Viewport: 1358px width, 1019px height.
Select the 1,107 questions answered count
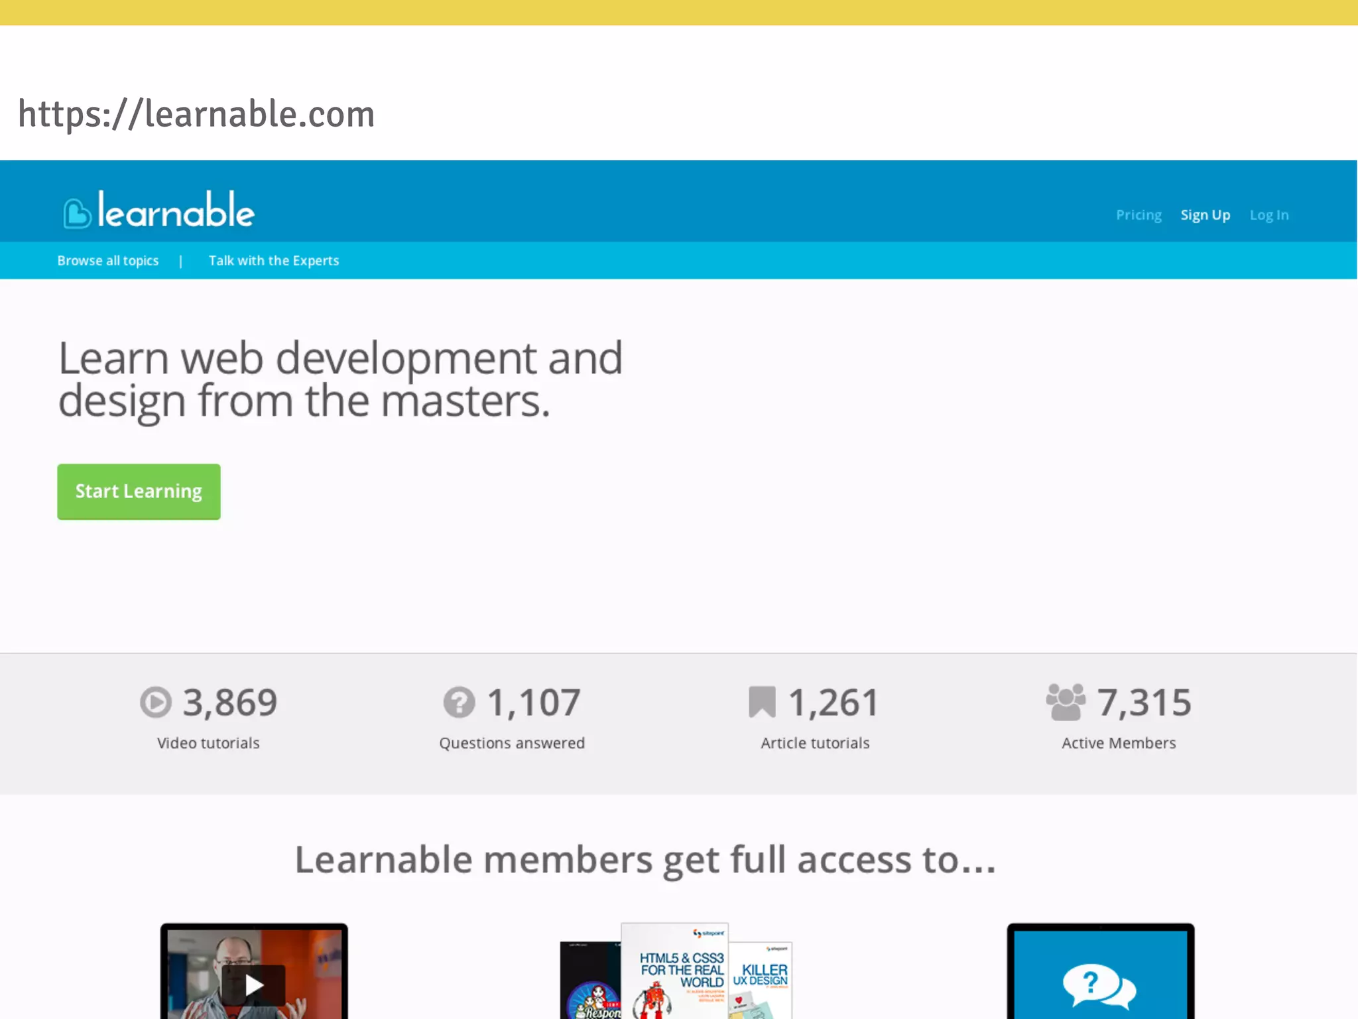pyautogui.click(x=534, y=703)
